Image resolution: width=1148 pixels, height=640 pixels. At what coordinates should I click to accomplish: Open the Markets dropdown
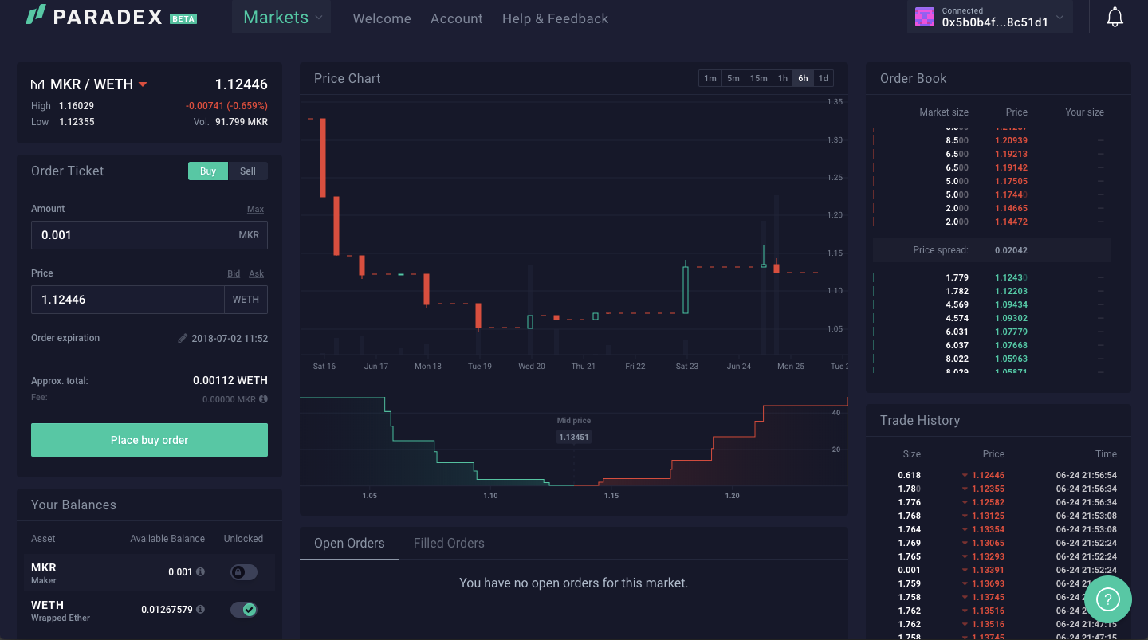pos(281,16)
